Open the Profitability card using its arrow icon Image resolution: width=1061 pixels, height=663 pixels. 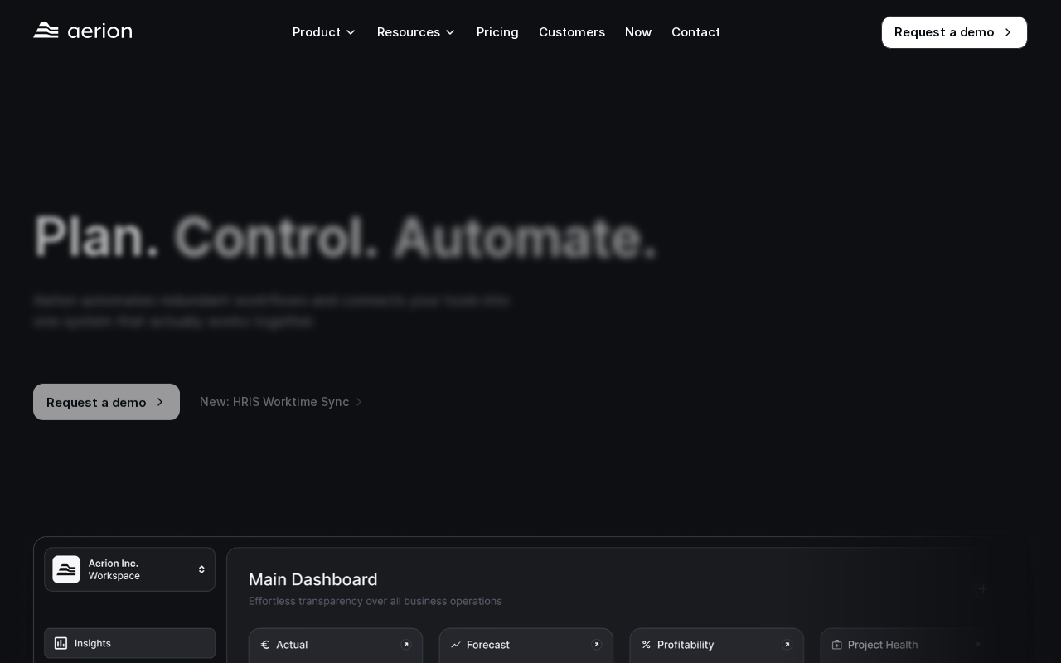pos(787,645)
